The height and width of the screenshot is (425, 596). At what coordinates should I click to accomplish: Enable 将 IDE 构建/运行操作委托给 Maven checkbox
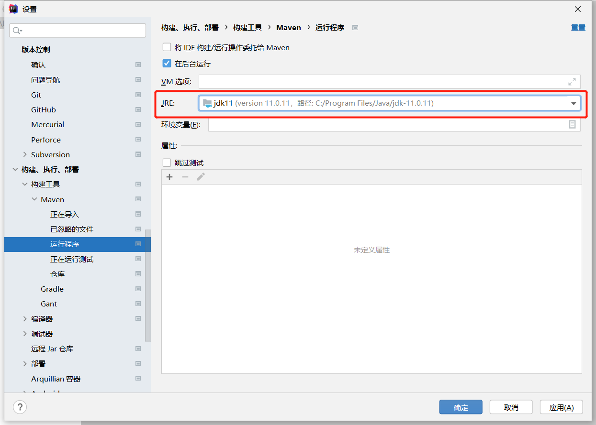[167, 47]
